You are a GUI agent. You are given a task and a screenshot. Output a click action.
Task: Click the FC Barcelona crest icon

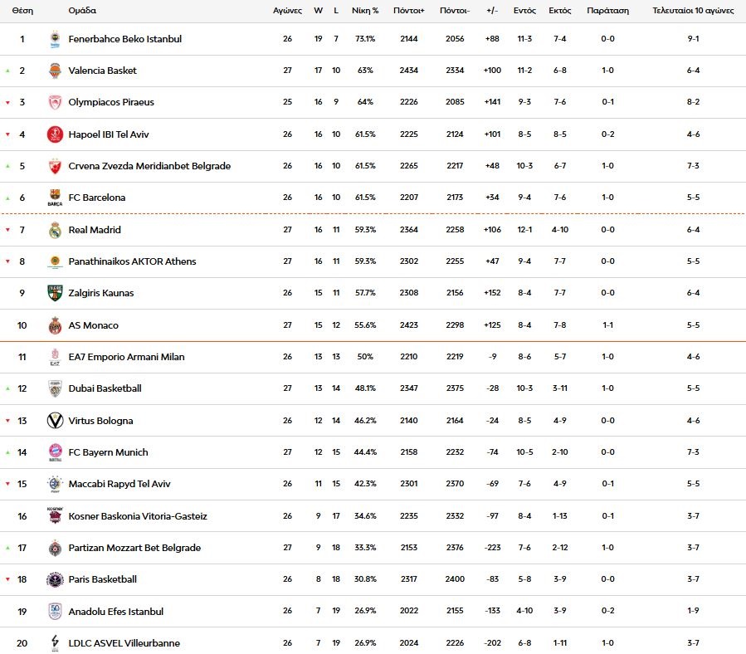click(55, 198)
